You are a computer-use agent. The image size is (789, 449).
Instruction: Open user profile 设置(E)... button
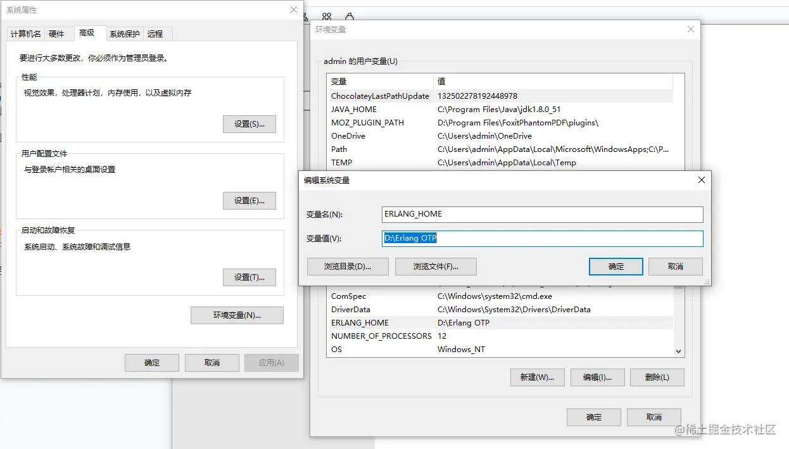tap(249, 201)
